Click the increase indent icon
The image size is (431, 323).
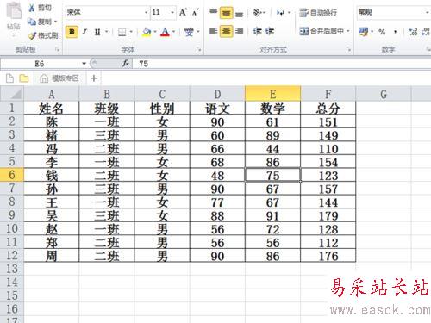(x=270, y=31)
